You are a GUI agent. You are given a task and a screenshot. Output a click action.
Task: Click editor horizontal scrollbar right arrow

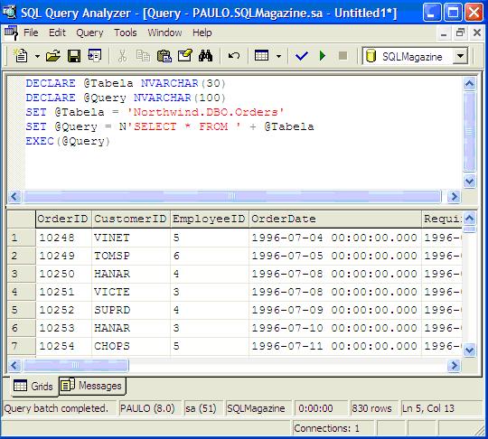click(x=454, y=196)
